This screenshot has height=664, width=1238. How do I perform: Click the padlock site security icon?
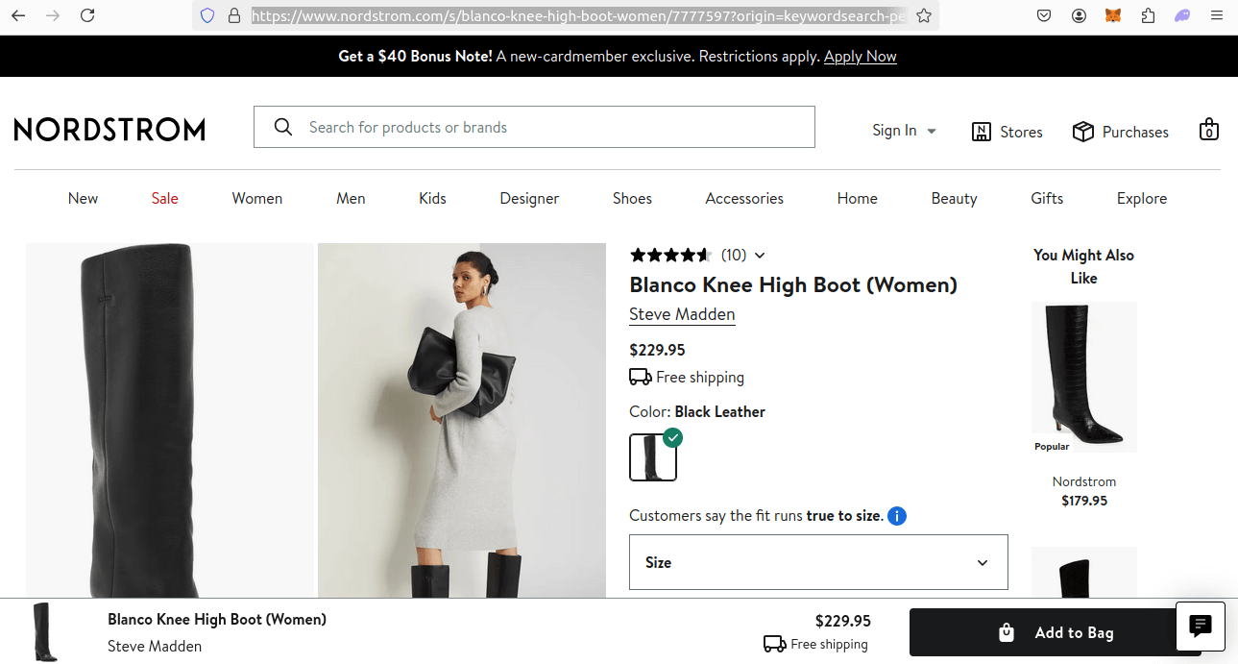(233, 15)
